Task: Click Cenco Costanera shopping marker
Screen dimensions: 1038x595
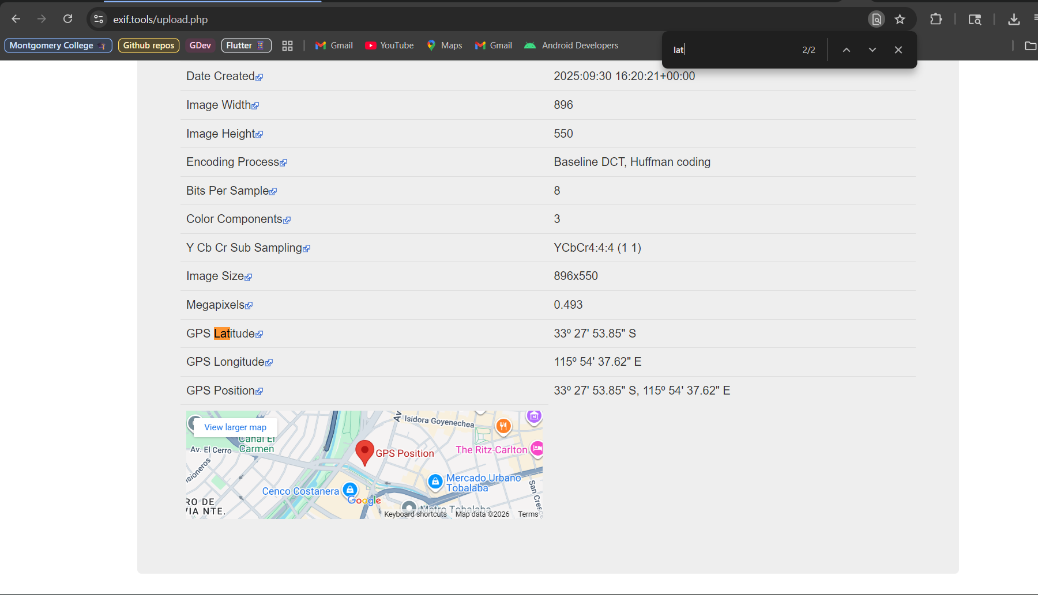Action: 350,490
